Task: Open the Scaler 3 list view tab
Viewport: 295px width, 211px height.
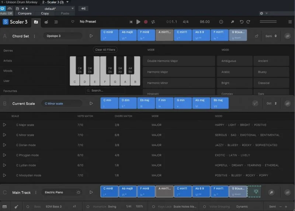Action: [x=56, y=22]
